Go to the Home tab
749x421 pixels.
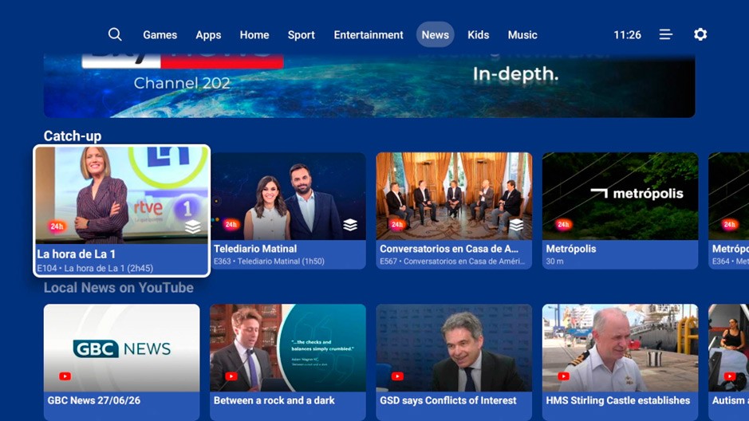click(254, 35)
